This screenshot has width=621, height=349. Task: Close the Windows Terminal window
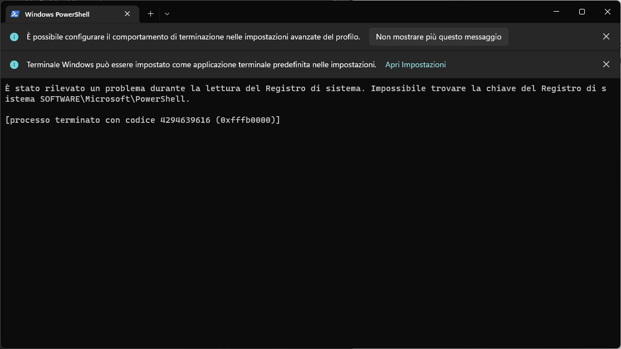click(607, 11)
